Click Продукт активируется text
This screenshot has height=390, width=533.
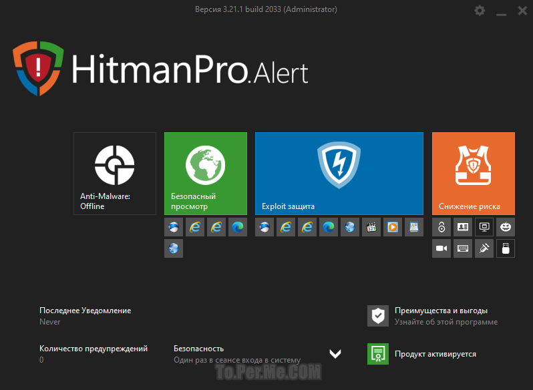(x=435, y=354)
